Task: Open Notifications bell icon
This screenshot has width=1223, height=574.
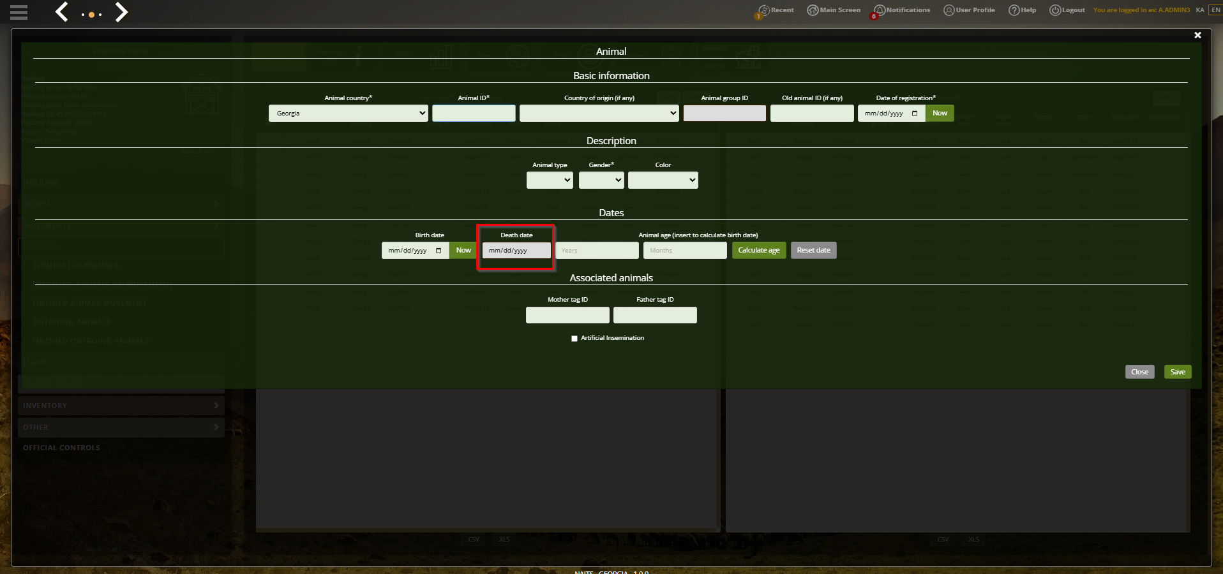Action: tap(880, 10)
